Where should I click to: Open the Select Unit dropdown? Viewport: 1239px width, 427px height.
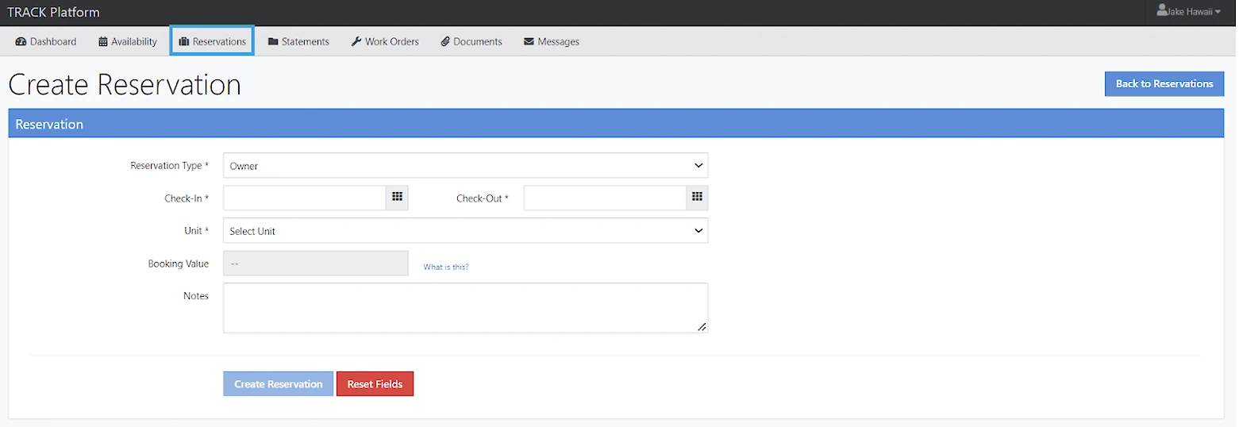pos(465,231)
